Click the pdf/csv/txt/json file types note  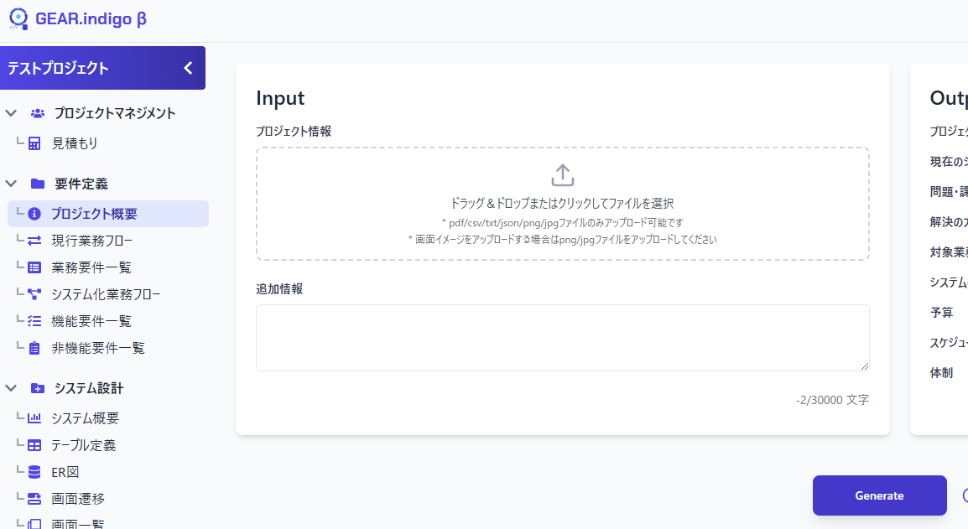(562, 223)
